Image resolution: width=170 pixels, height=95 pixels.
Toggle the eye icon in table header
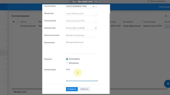14,22
